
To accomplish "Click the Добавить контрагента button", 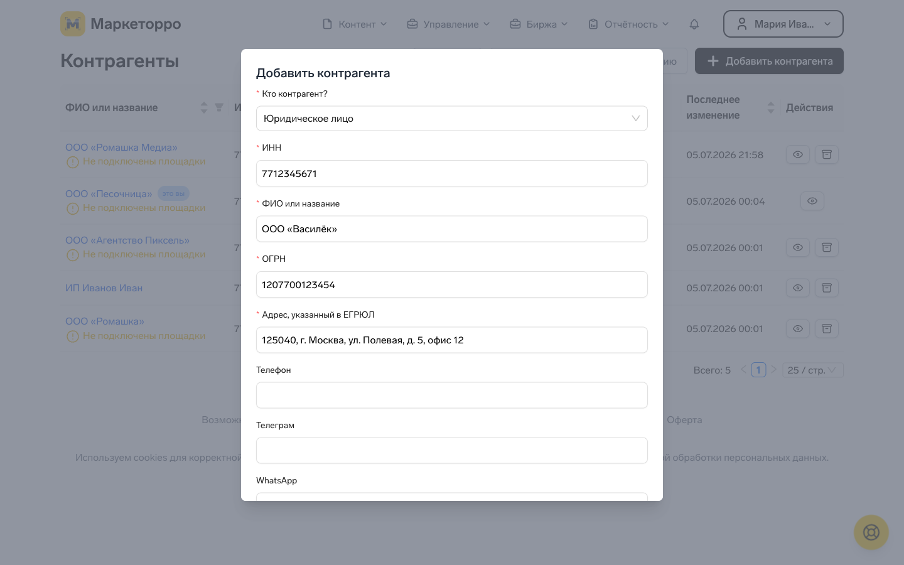I will pyautogui.click(x=769, y=61).
